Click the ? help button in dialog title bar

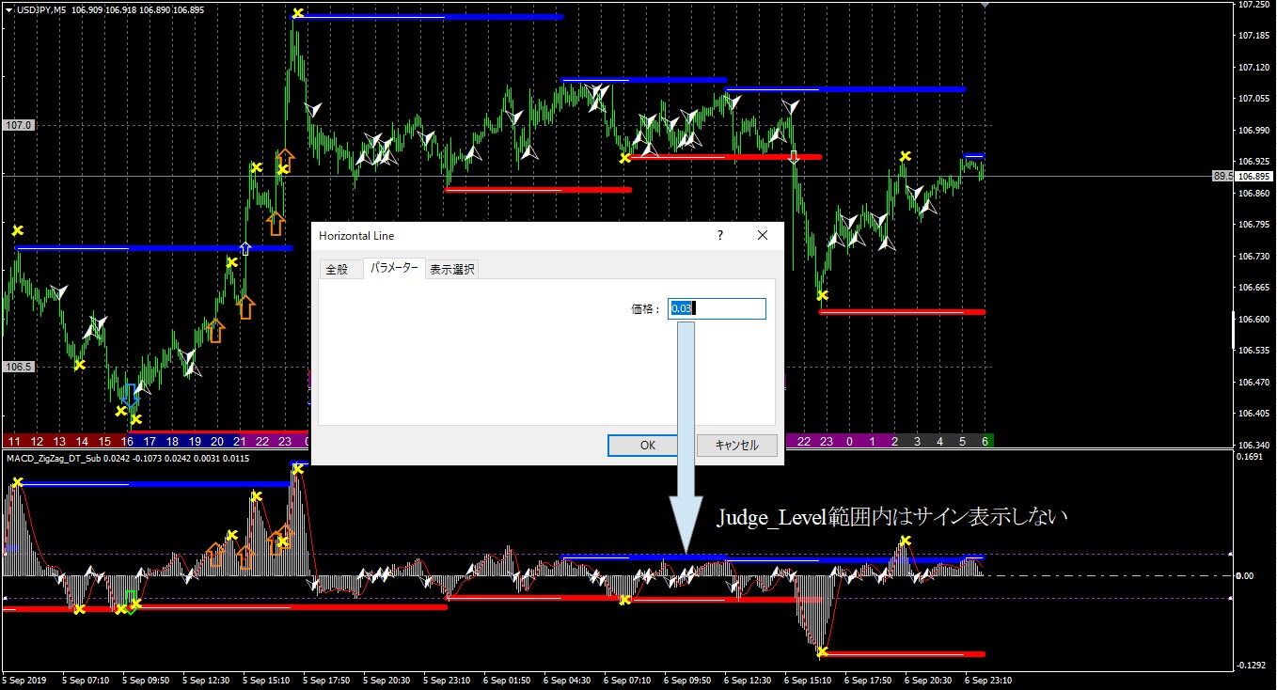click(x=720, y=235)
